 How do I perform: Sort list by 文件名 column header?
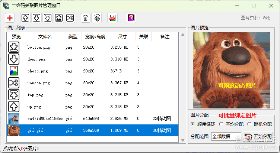click(45, 37)
